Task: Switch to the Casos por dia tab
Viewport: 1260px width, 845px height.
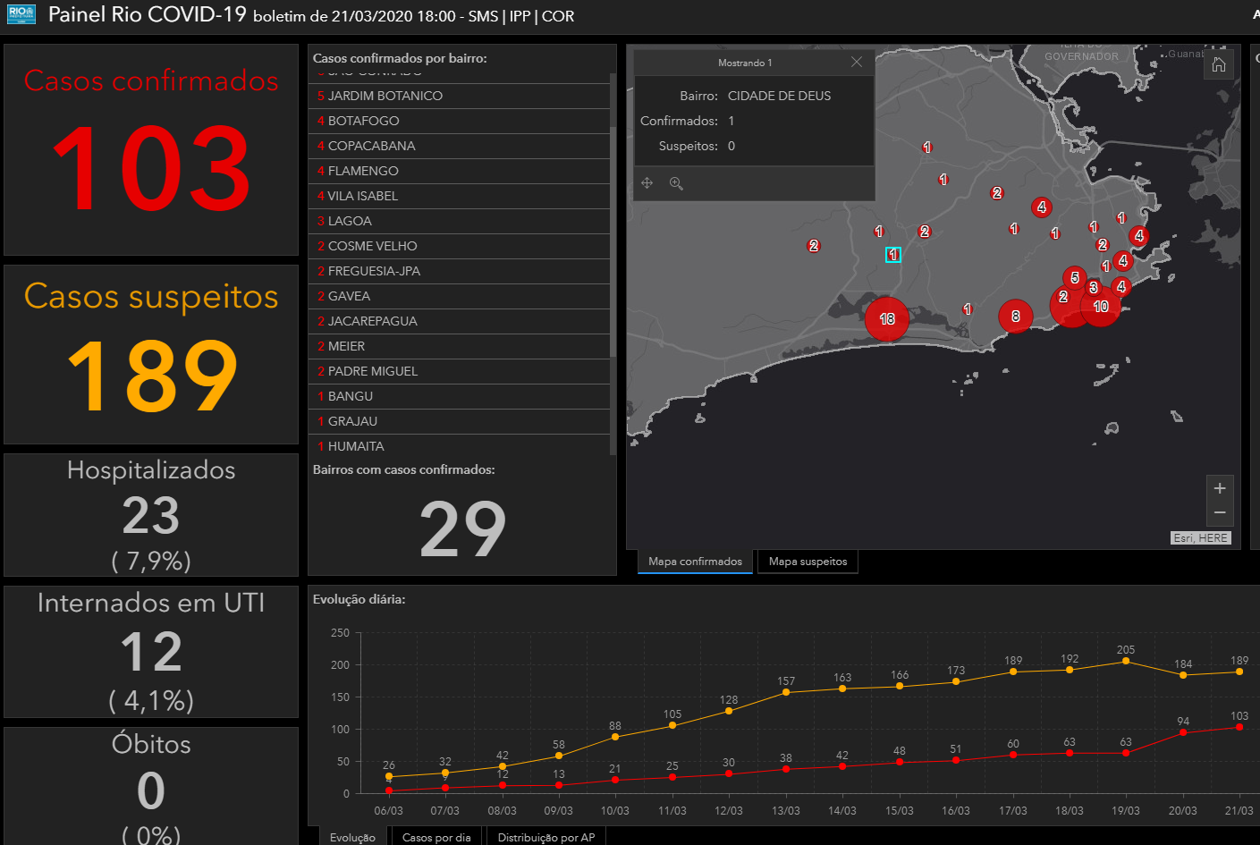Action: point(436,837)
